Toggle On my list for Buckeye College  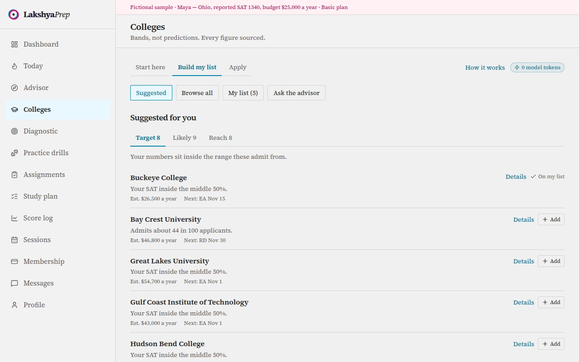pos(547,176)
